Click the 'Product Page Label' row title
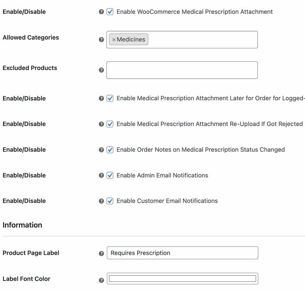The width and height of the screenshot is (305, 290). (x=31, y=253)
